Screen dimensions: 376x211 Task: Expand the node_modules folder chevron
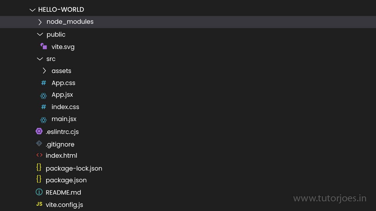click(x=40, y=22)
